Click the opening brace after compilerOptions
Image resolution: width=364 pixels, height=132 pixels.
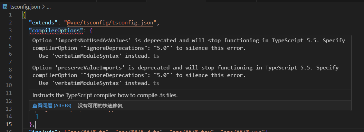point(91,30)
